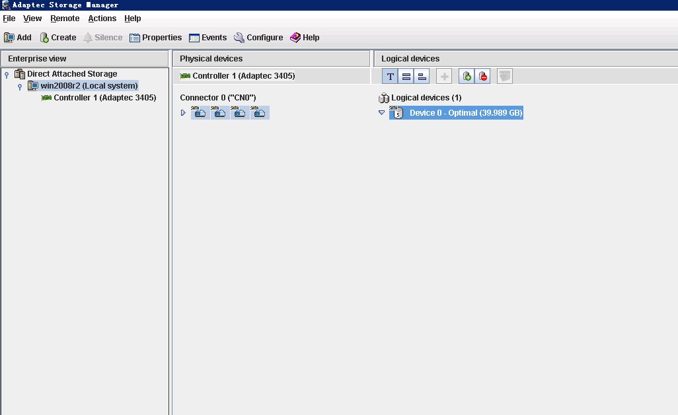Screen dimensions: 678x415
Task: Click the Configure toolbar button
Action: [x=258, y=38]
